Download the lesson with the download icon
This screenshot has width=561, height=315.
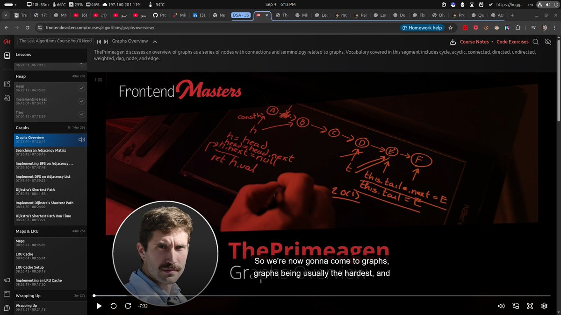click(x=453, y=42)
